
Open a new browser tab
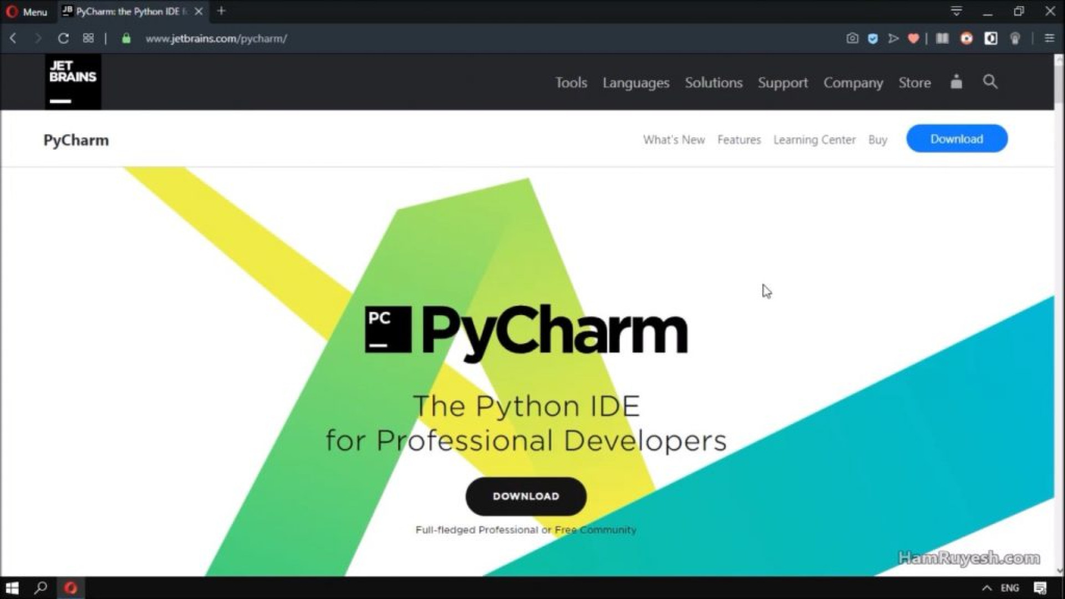click(x=221, y=11)
